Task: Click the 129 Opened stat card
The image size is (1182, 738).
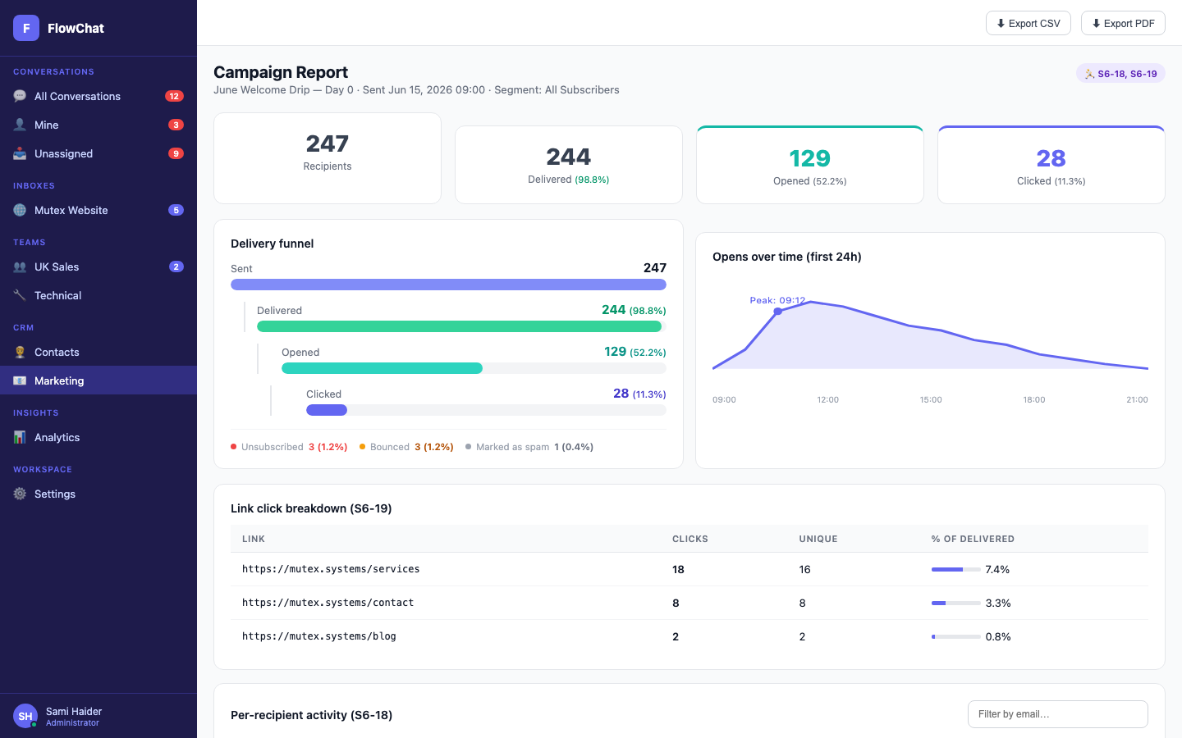Action: pyautogui.click(x=810, y=165)
